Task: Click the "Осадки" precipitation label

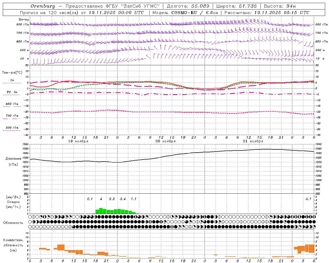Action: 13,202
